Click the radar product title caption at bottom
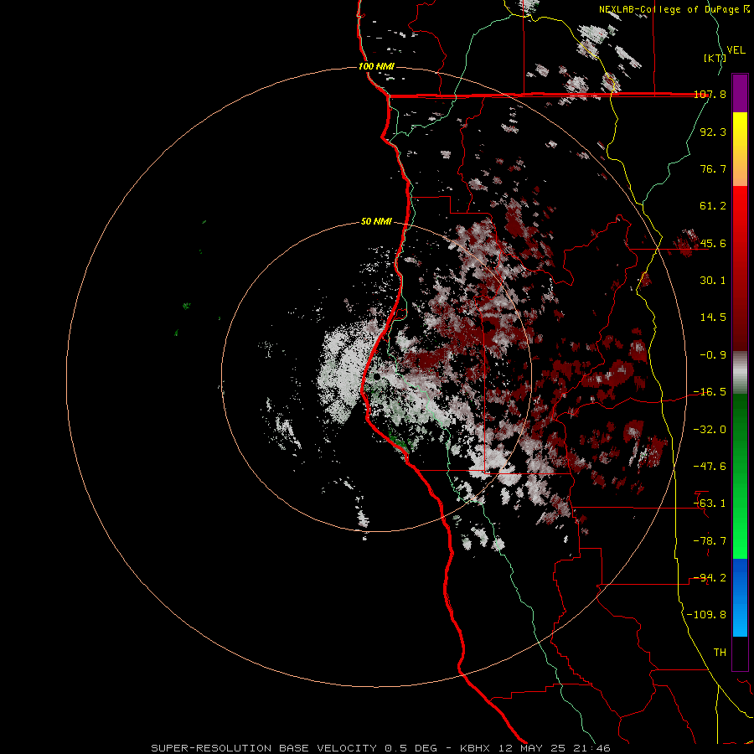The image size is (754, 754). 381,748
